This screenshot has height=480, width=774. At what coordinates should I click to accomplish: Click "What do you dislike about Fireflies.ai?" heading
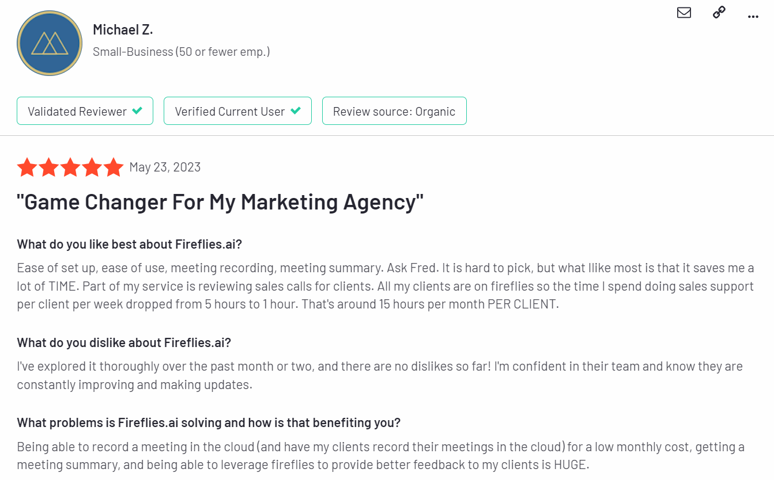pyautogui.click(x=124, y=342)
